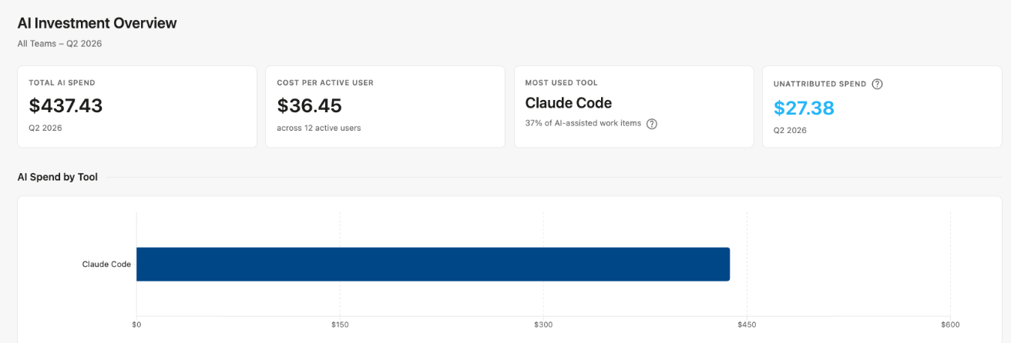Click the AI Spend by Tool heading
Image resolution: width=1011 pixels, height=343 pixels.
tap(58, 177)
